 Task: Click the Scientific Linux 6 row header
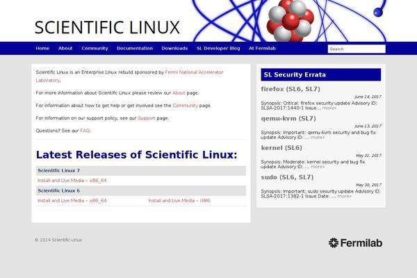click(141, 190)
